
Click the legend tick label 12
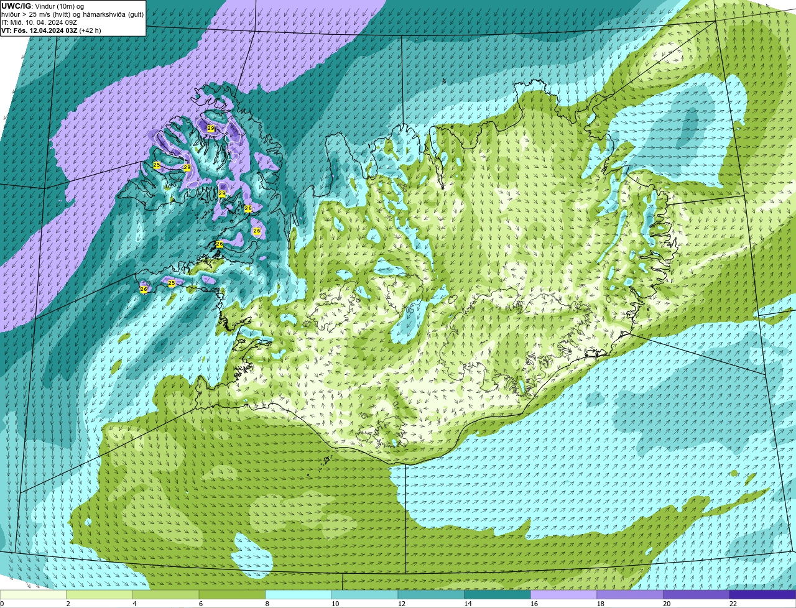(x=401, y=604)
